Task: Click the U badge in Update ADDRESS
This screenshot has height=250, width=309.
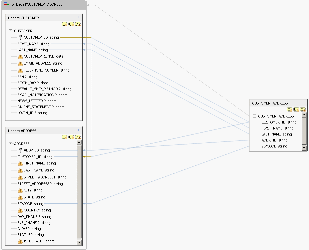Action: pos(71,137)
